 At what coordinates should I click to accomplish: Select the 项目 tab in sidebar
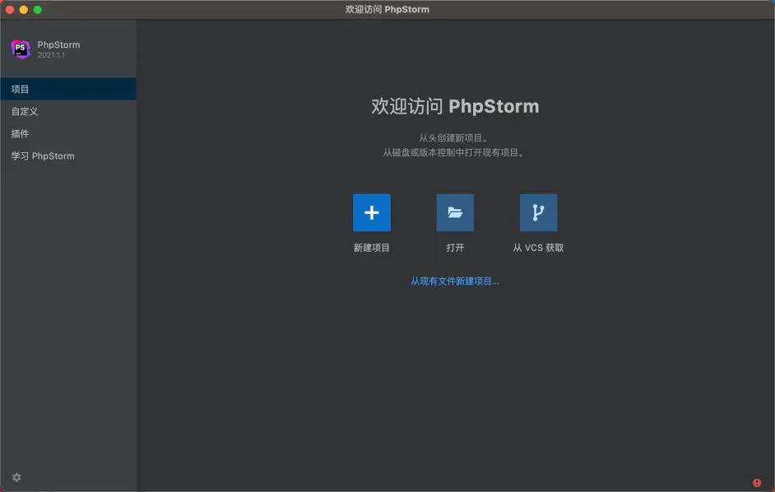(x=68, y=89)
